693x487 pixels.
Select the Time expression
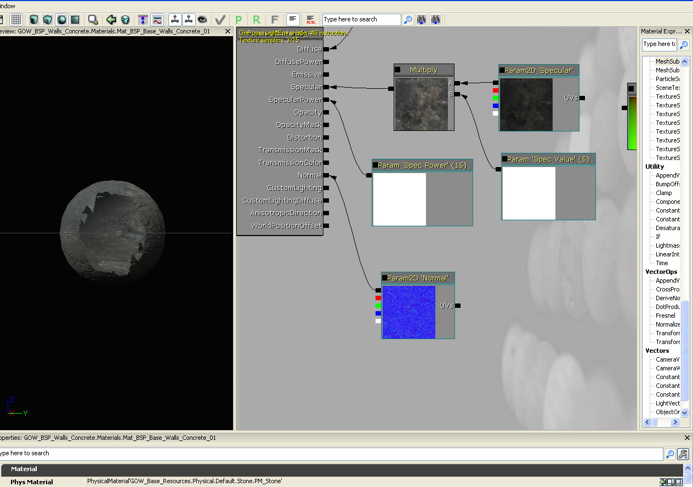click(x=662, y=263)
